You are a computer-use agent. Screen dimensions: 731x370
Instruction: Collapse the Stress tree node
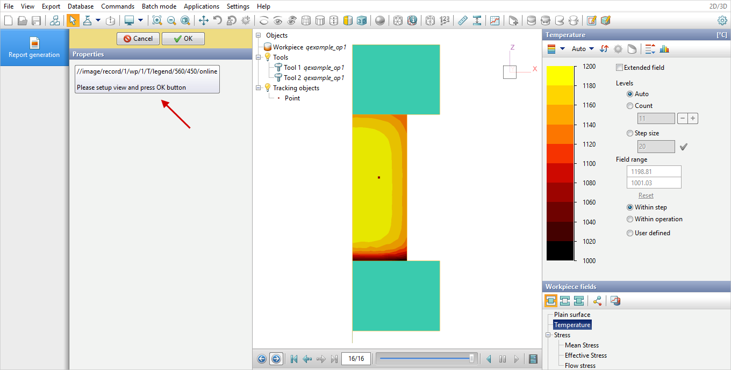coord(548,335)
